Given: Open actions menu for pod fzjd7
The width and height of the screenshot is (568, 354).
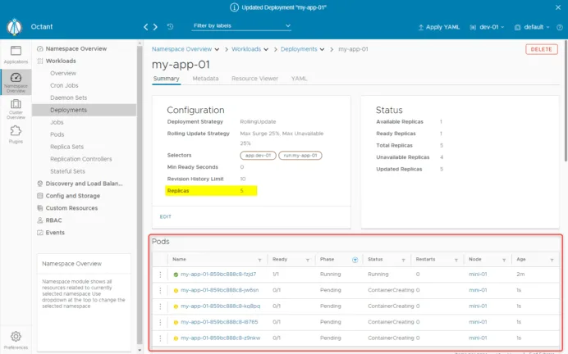Looking at the screenshot, I should (x=161, y=275).
